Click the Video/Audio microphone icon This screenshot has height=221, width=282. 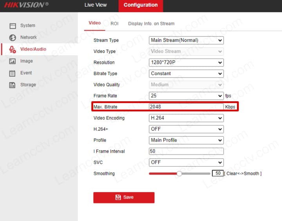[x=13, y=49]
